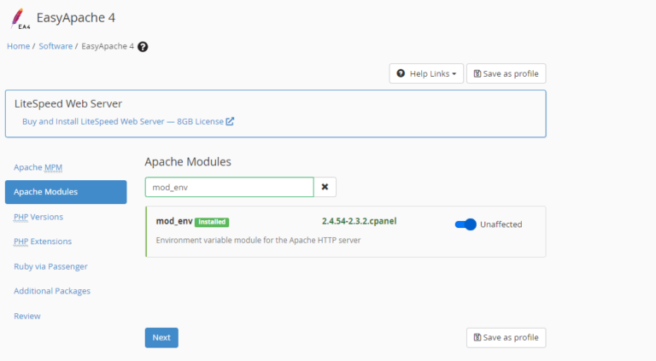Viewport: 656px width, 361px height.
Task: Select the Apache Modules section
Action: [66, 192]
